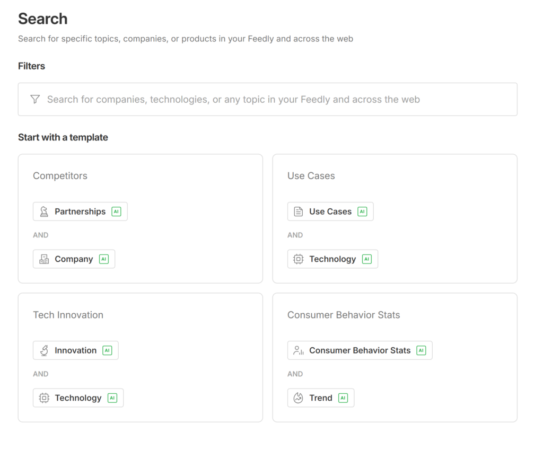The image size is (543, 450).
Task: Click the building icon on the Company chip
Action: point(44,259)
